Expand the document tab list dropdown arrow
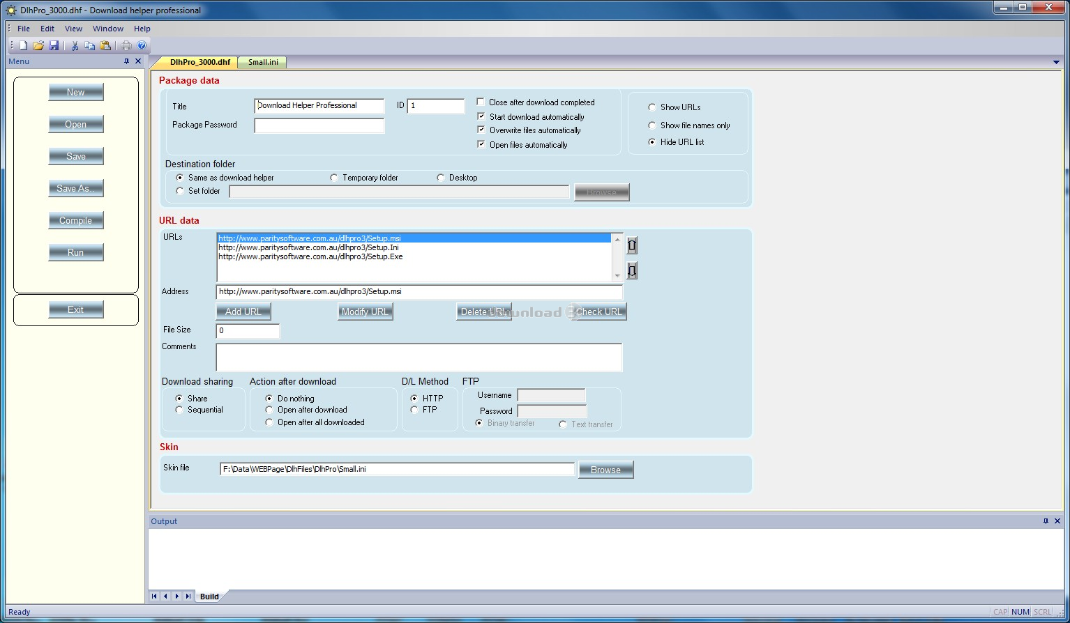Screen dimensions: 1070x623 [x=1057, y=63]
